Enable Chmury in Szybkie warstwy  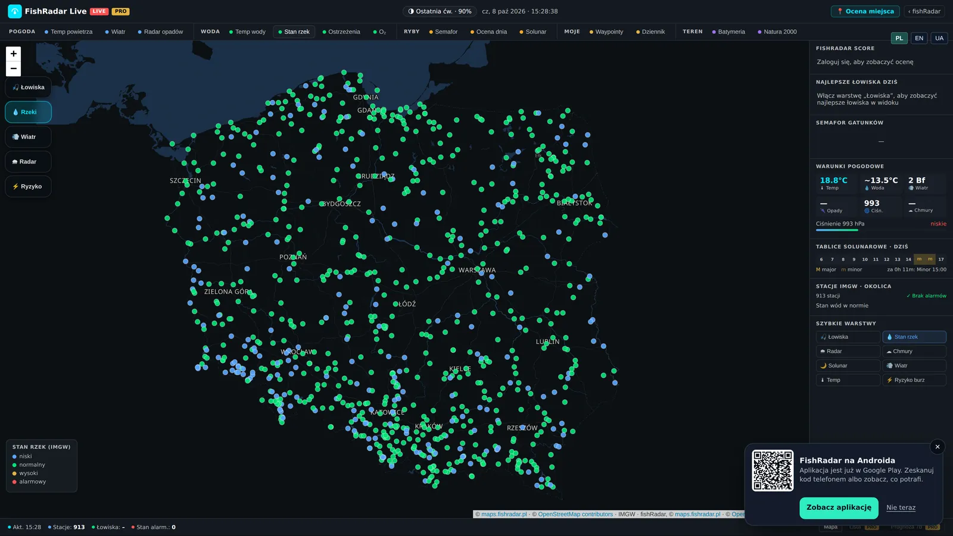914,352
